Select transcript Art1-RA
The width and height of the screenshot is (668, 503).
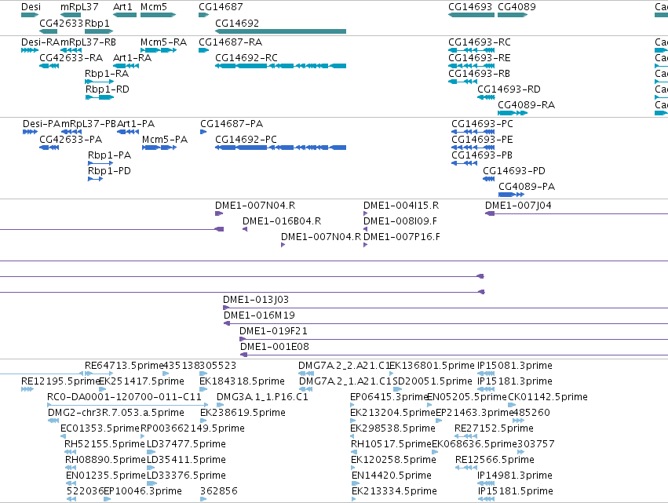pos(126,66)
